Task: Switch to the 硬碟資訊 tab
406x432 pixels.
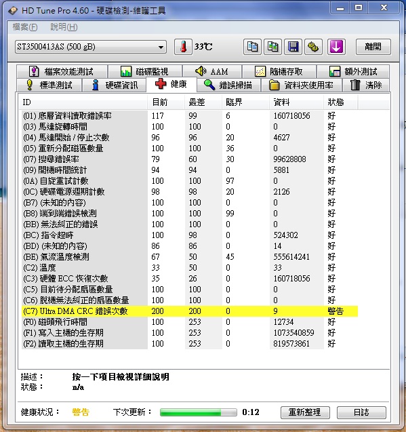Action: tap(114, 85)
